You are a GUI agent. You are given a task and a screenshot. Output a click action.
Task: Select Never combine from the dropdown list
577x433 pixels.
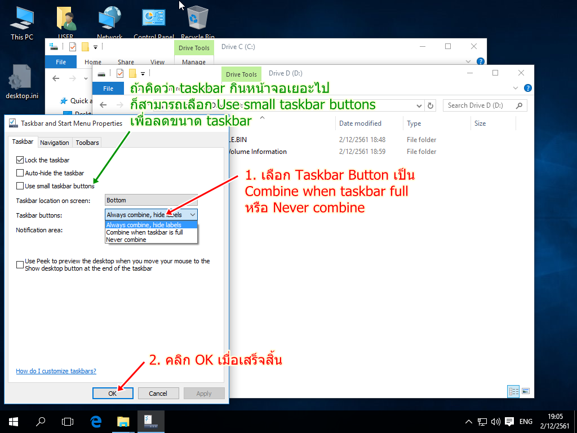pos(126,240)
